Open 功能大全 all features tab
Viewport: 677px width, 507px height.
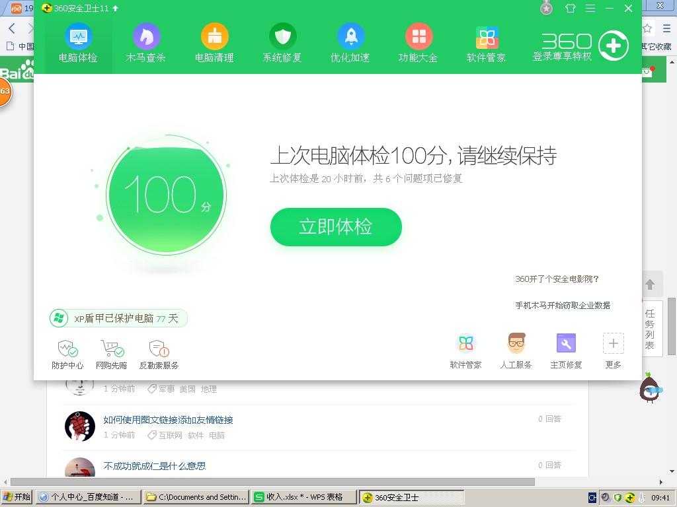(x=418, y=43)
